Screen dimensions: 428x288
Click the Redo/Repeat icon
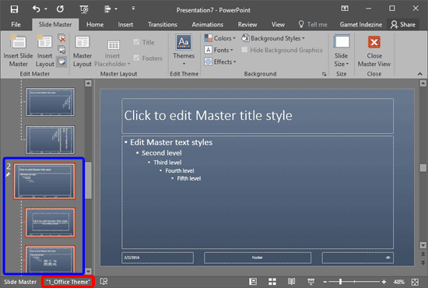pyautogui.click(x=60, y=9)
